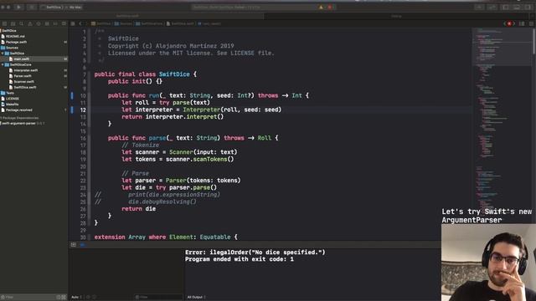
Task: Click the red error indicator in activity bar
Action: click(x=329, y=8)
